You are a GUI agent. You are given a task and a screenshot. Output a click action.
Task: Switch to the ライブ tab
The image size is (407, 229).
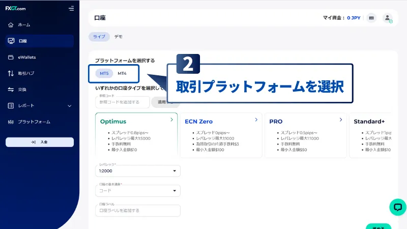99,37
